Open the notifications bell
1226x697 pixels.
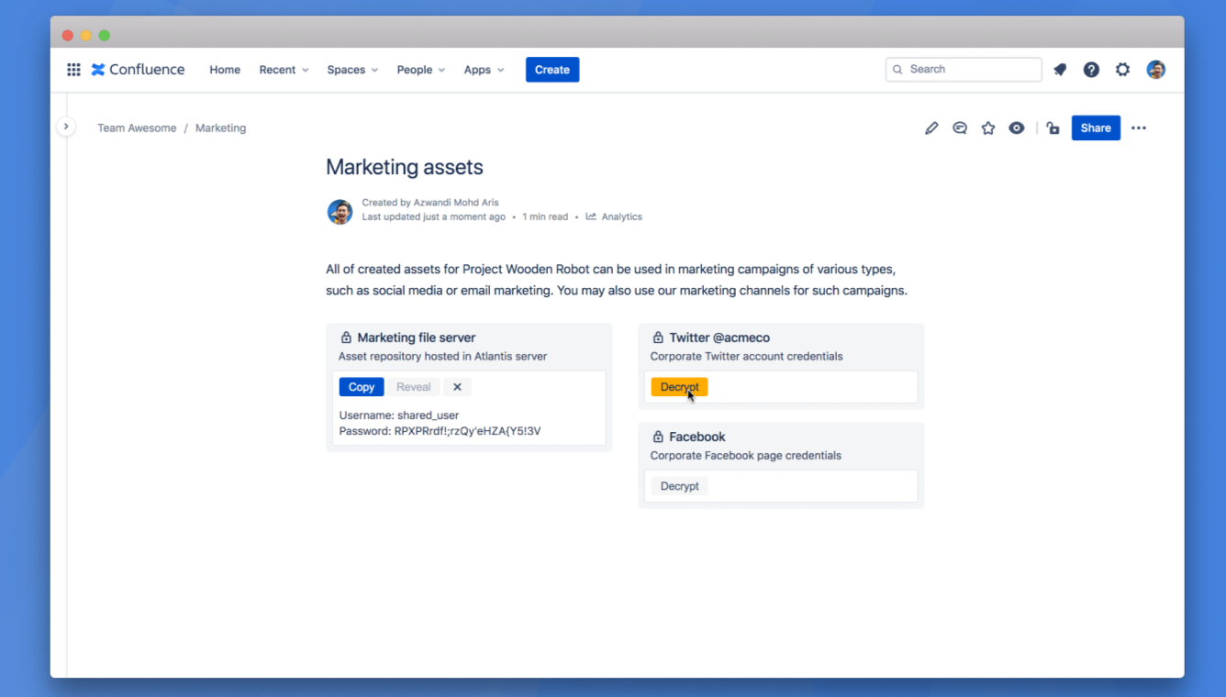click(1060, 70)
